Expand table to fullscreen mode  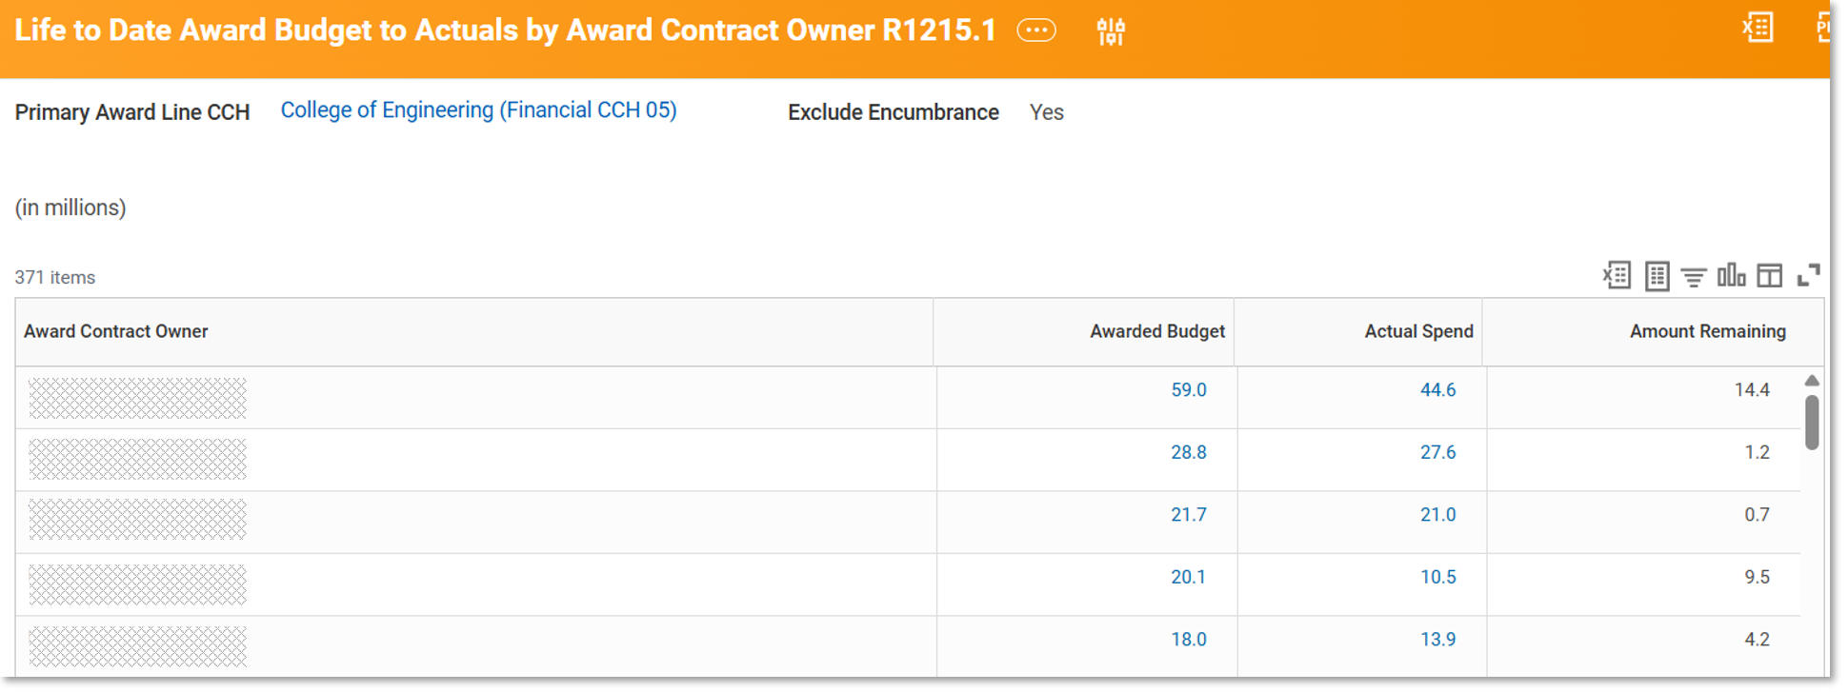(1808, 276)
